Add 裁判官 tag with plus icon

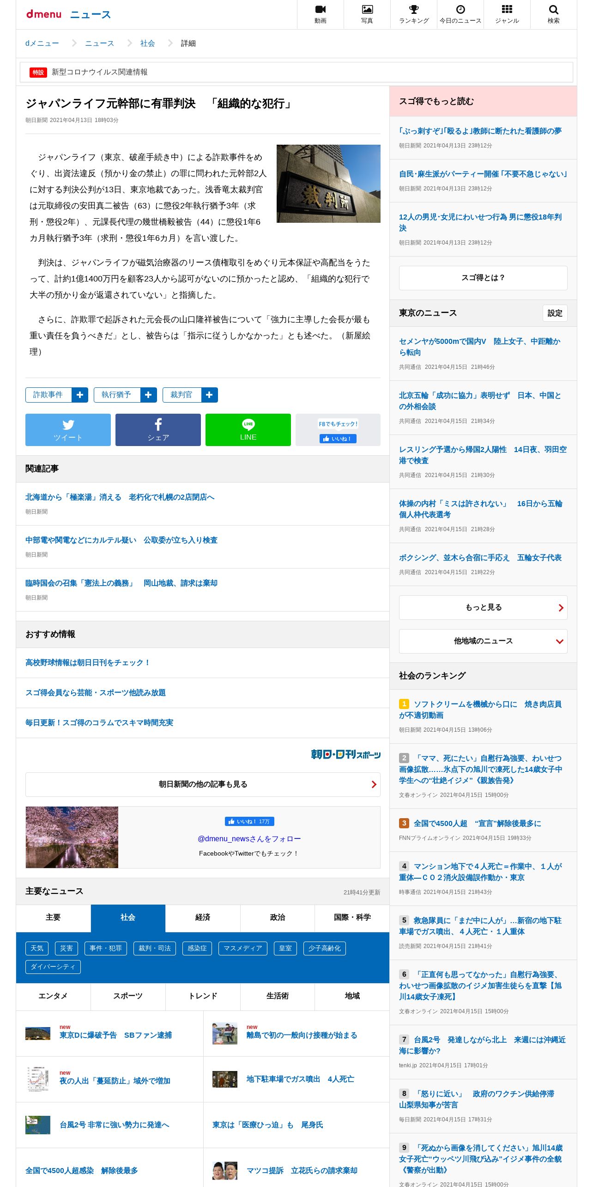tap(209, 395)
